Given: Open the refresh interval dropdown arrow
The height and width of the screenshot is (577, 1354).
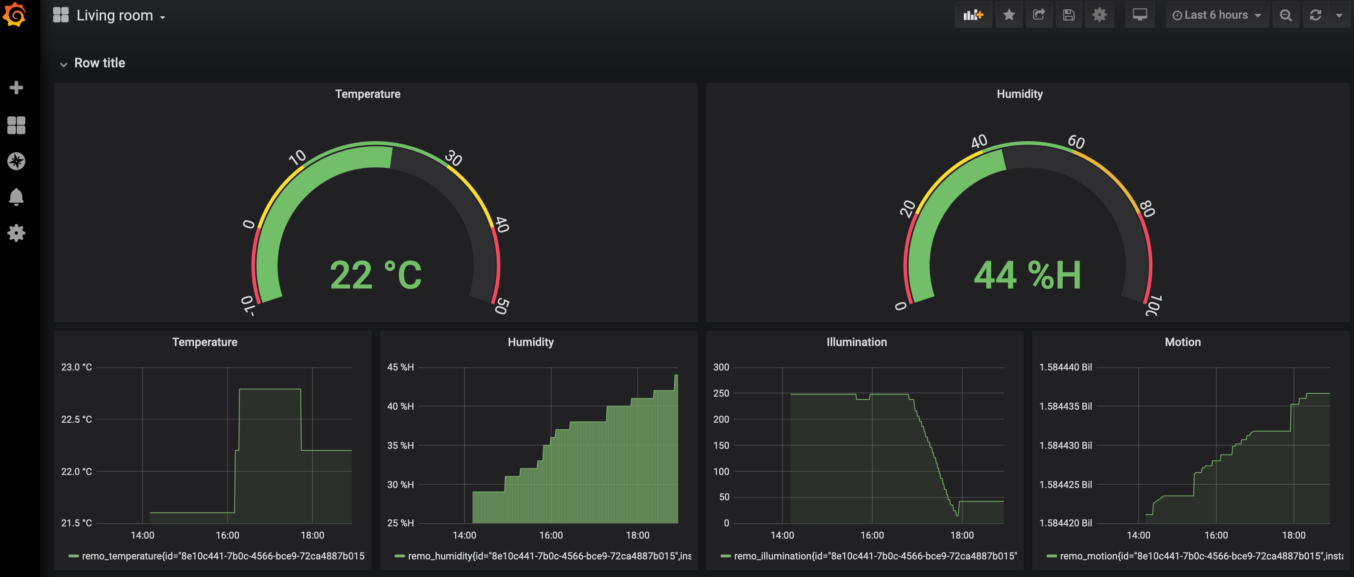Looking at the screenshot, I should coord(1339,15).
